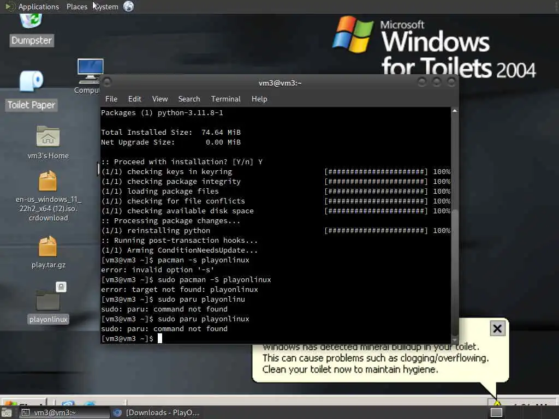Viewport: 559px width, 419px height.
Task: Click ':: Proceed with installation? [Y/n] Y' line
Action: point(182,162)
